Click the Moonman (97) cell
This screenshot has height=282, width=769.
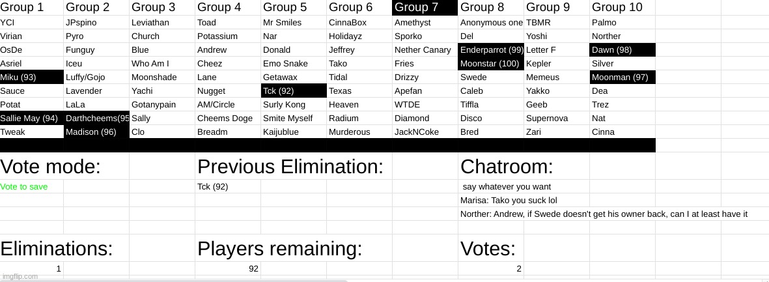pyautogui.click(x=622, y=78)
